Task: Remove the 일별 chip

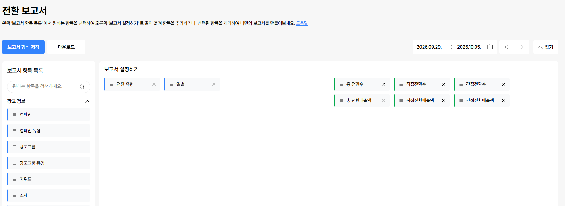Action: coord(214,84)
